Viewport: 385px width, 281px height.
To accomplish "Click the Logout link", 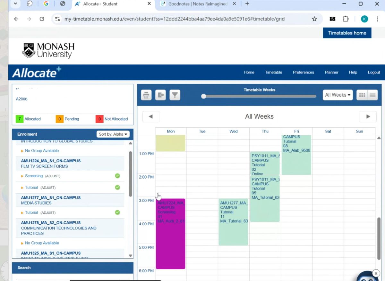I will click(374, 72).
